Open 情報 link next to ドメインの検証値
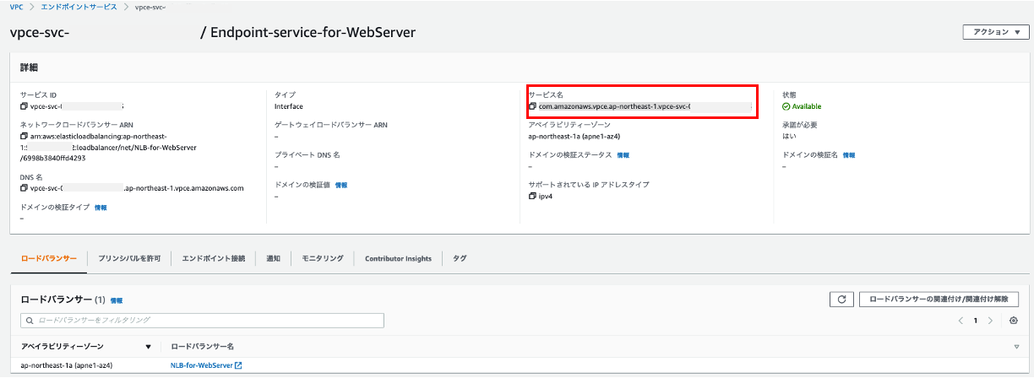 pyautogui.click(x=341, y=185)
